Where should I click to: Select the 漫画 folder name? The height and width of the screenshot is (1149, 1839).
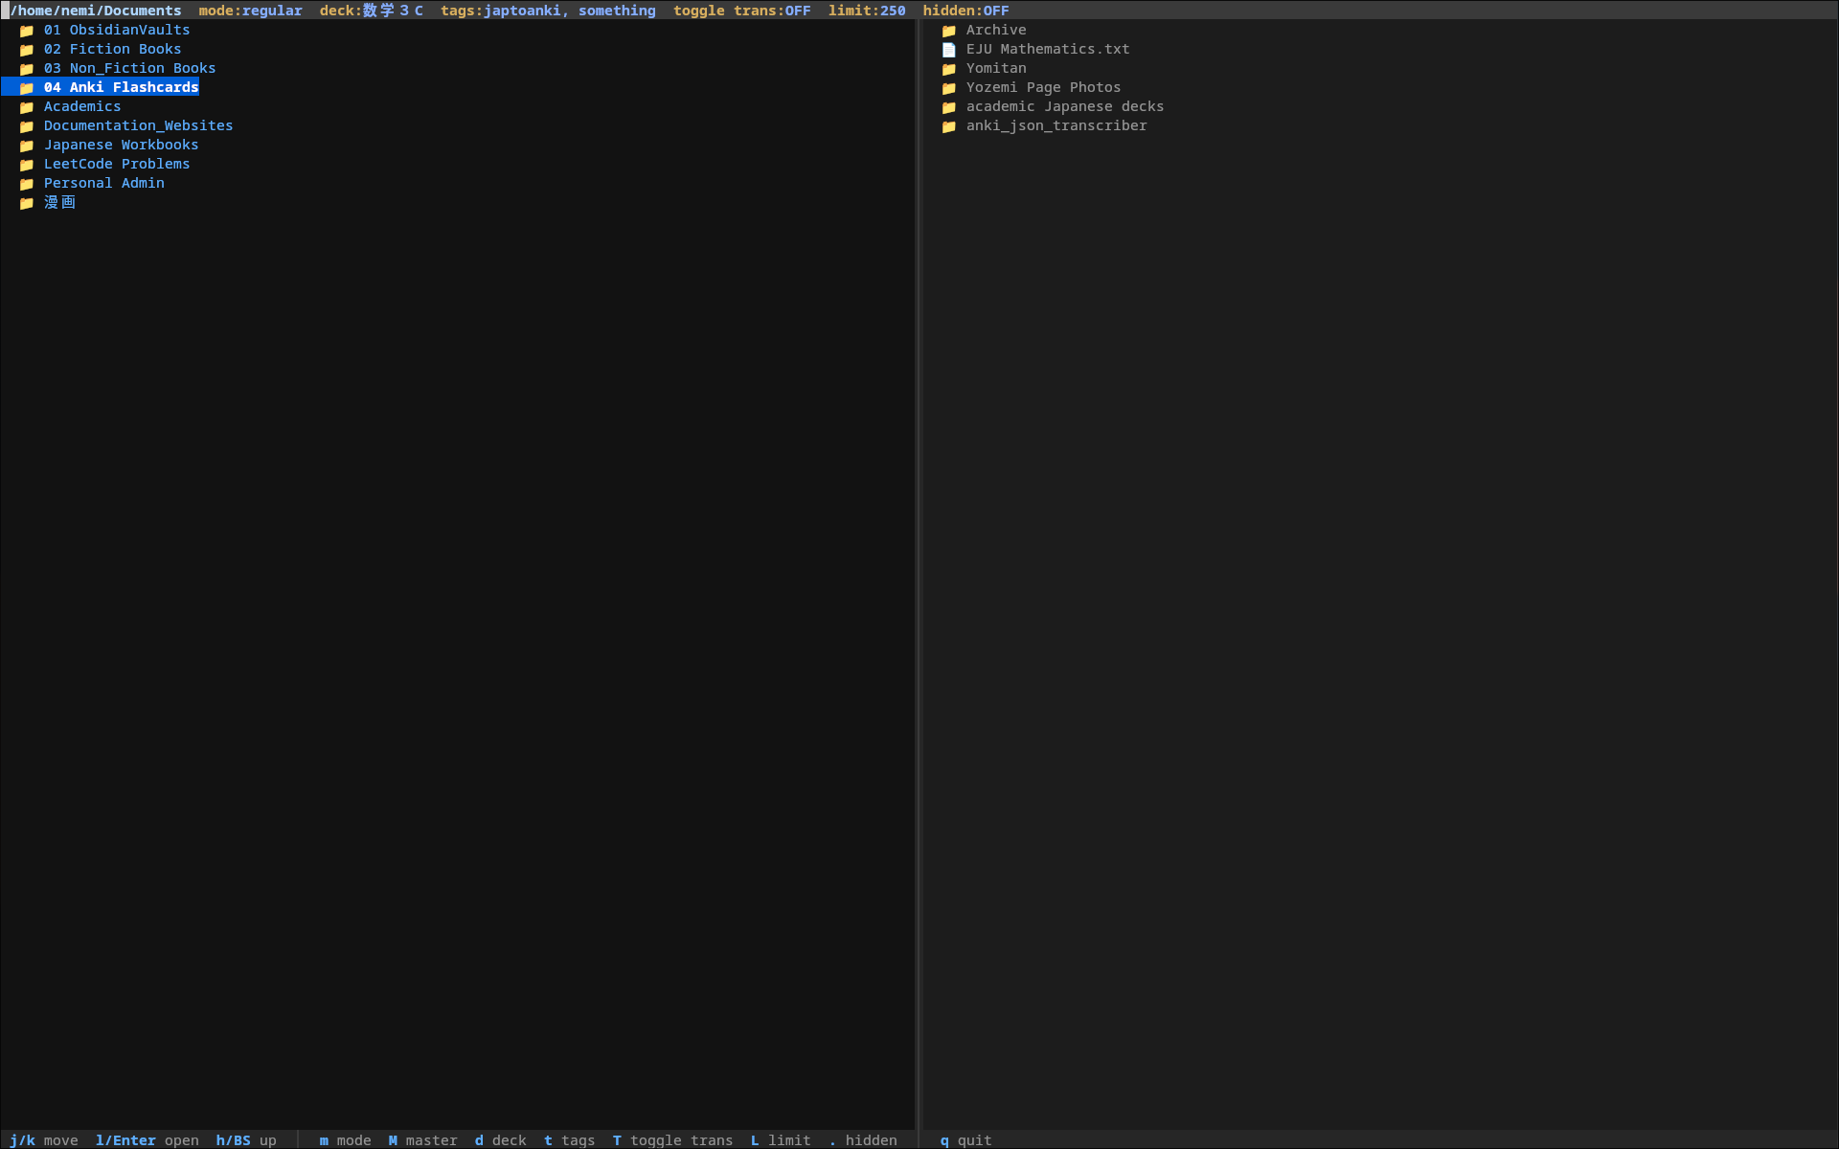pyautogui.click(x=60, y=202)
